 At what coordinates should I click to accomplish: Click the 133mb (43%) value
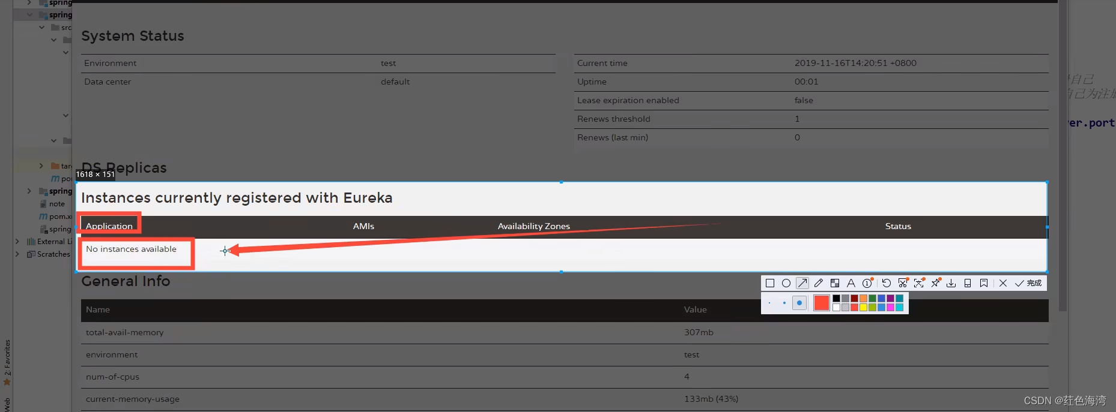pos(711,399)
